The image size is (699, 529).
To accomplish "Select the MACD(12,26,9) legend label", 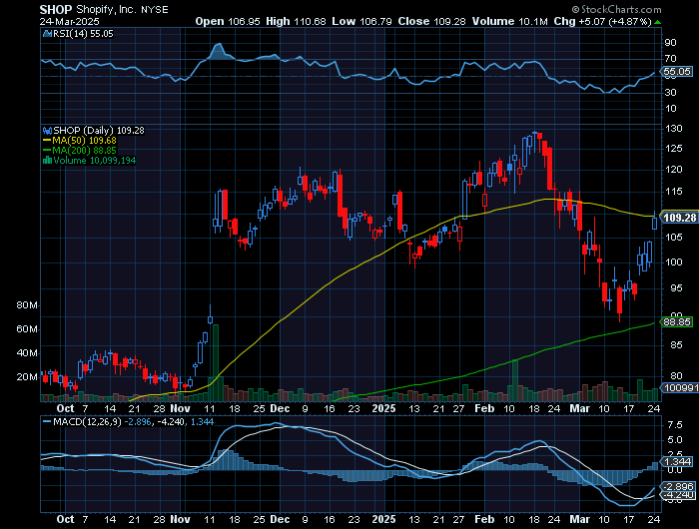I will coord(87,421).
